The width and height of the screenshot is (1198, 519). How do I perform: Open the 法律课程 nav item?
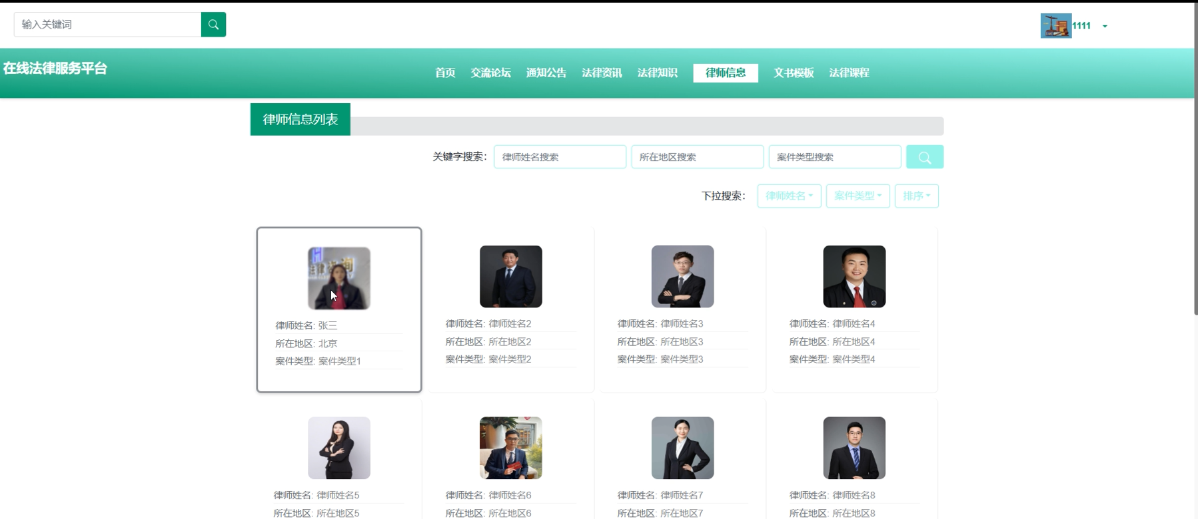(849, 73)
